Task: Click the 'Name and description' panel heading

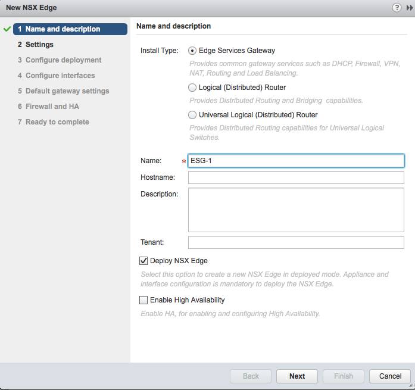Action: coord(174,26)
